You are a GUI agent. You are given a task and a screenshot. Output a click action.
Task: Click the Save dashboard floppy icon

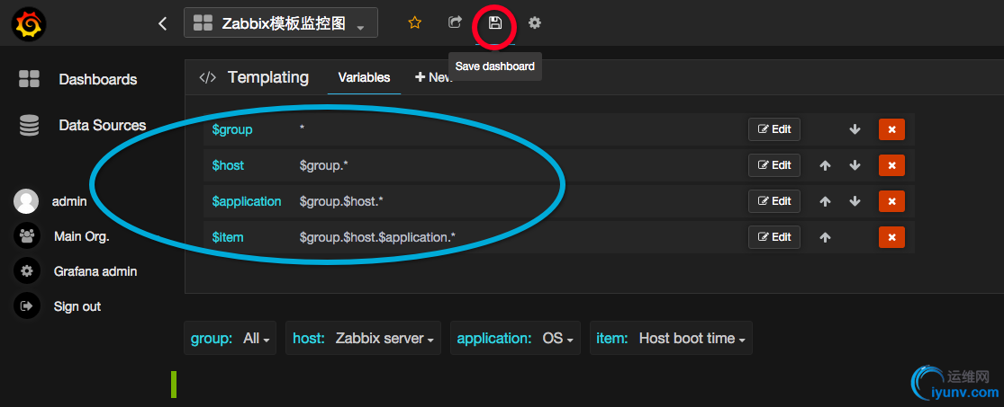pos(494,23)
